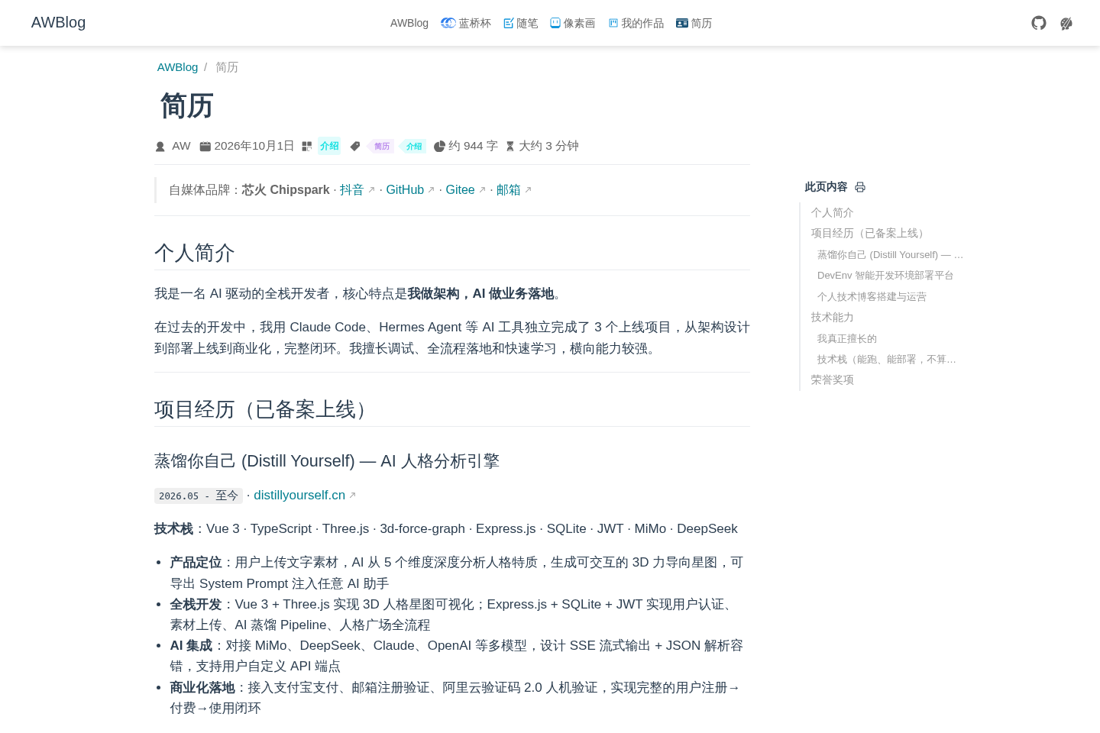Viewport: 1100px width, 733px height.
Task: Click the reading time hourglass icon
Action: (510, 146)
